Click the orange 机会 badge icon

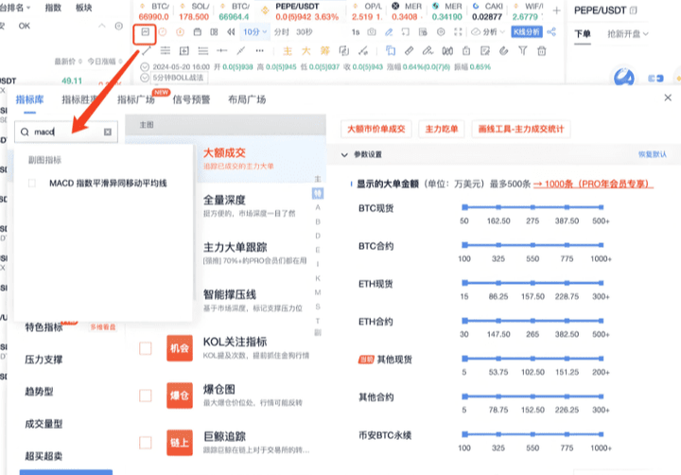click(180, 348)
